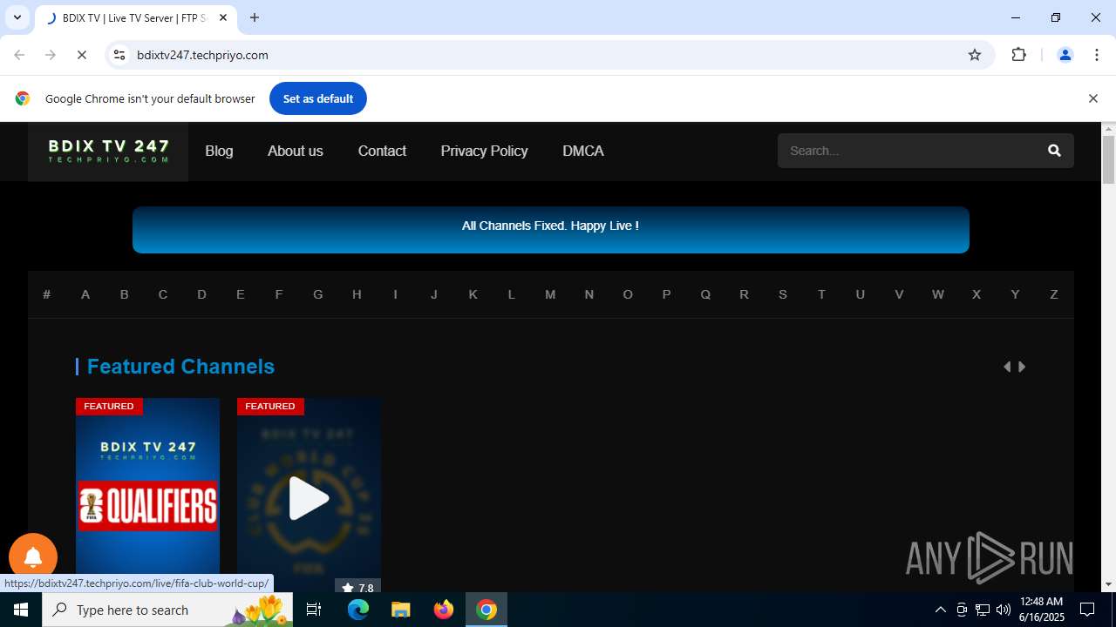Go forward in browser history

[51, 55]
